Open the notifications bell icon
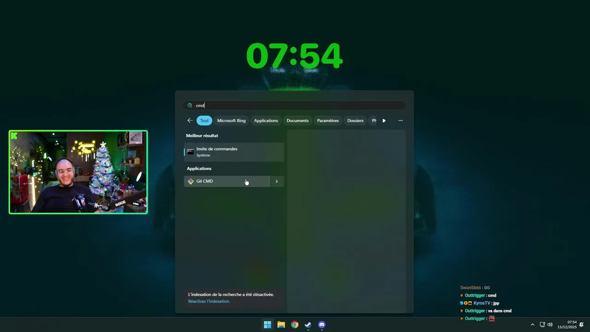 (582, 325)
